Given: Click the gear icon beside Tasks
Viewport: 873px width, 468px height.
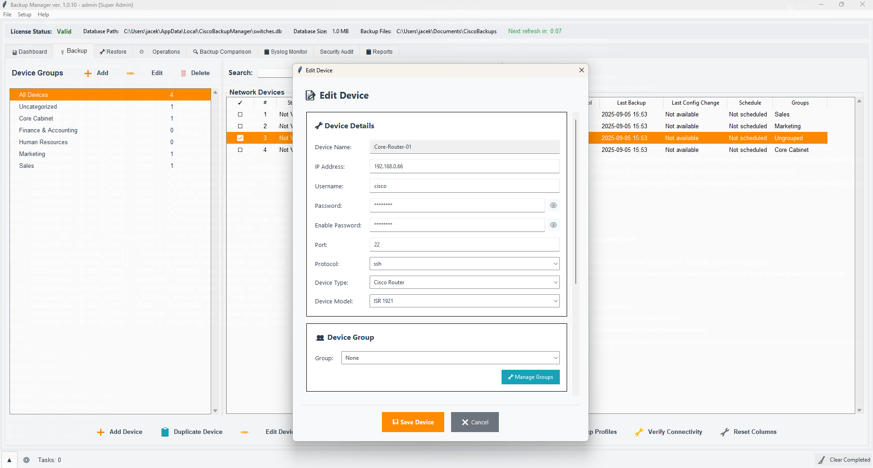Looking at the screenshot, I should tap(26, 460).
